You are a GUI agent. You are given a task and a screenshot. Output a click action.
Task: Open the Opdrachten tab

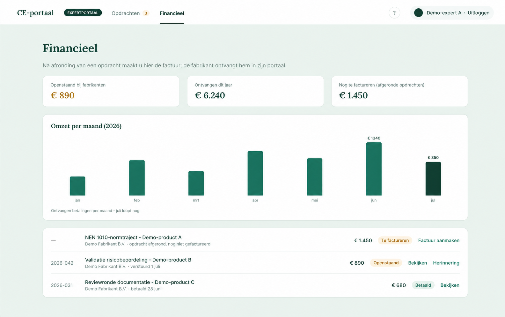point(126,13)
